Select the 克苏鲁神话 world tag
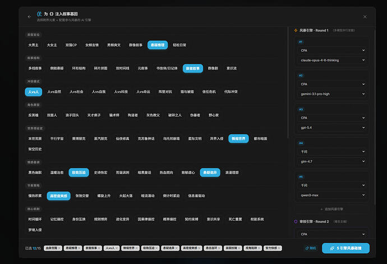 click(146, 139)
